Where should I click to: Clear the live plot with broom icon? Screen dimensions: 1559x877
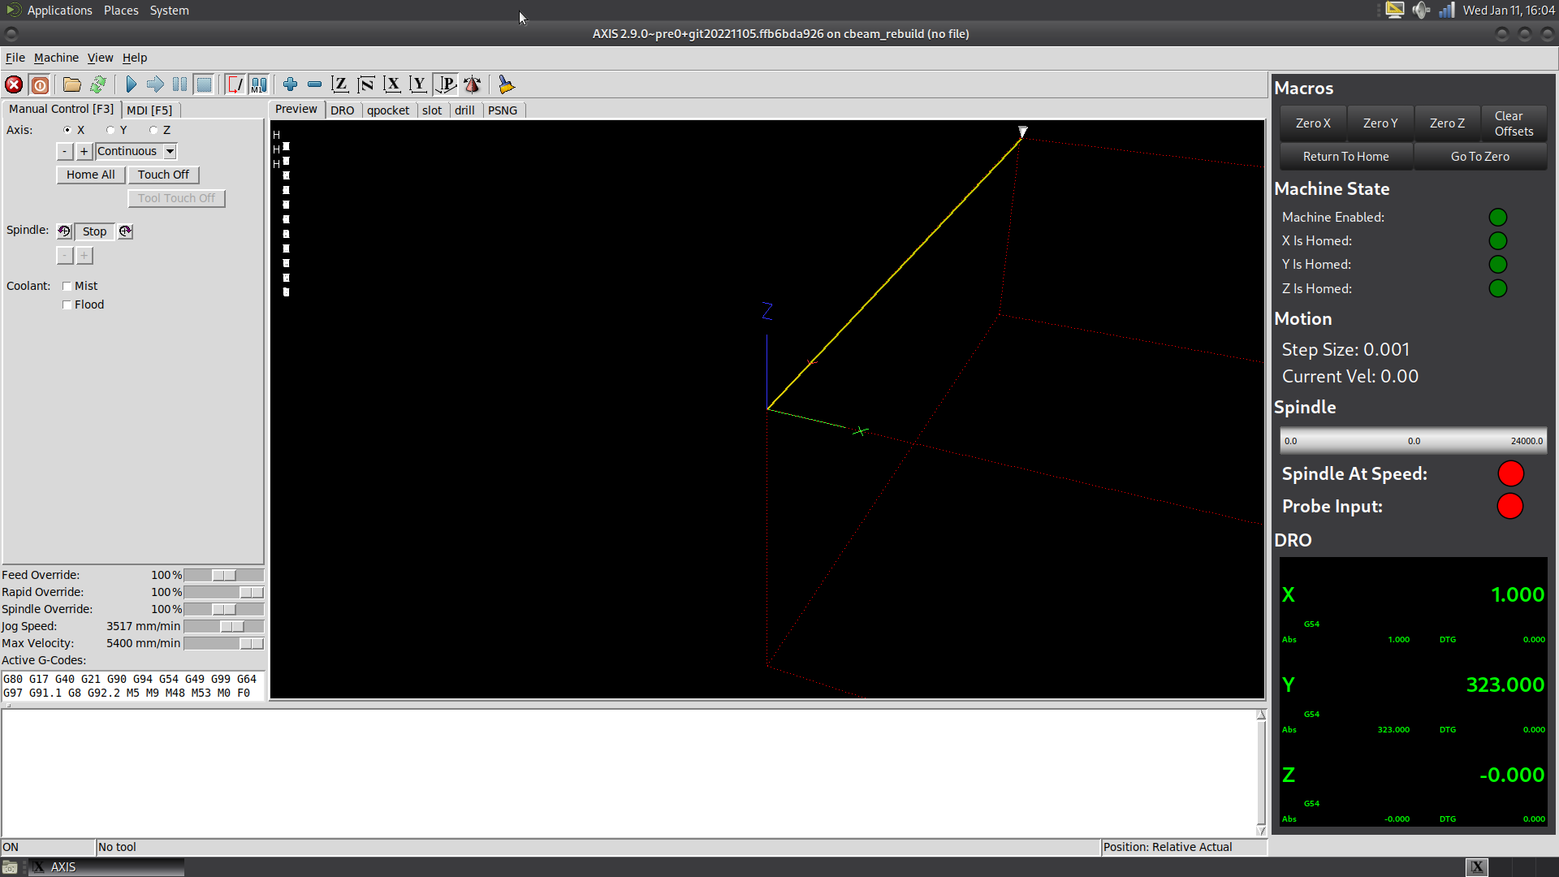(506, 84)
